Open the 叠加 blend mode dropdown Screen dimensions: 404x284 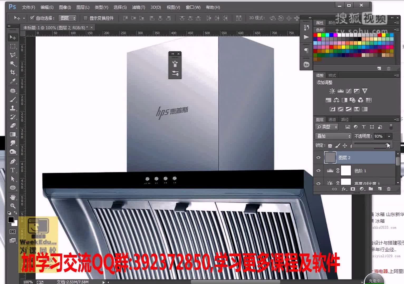tap(334, 136)
